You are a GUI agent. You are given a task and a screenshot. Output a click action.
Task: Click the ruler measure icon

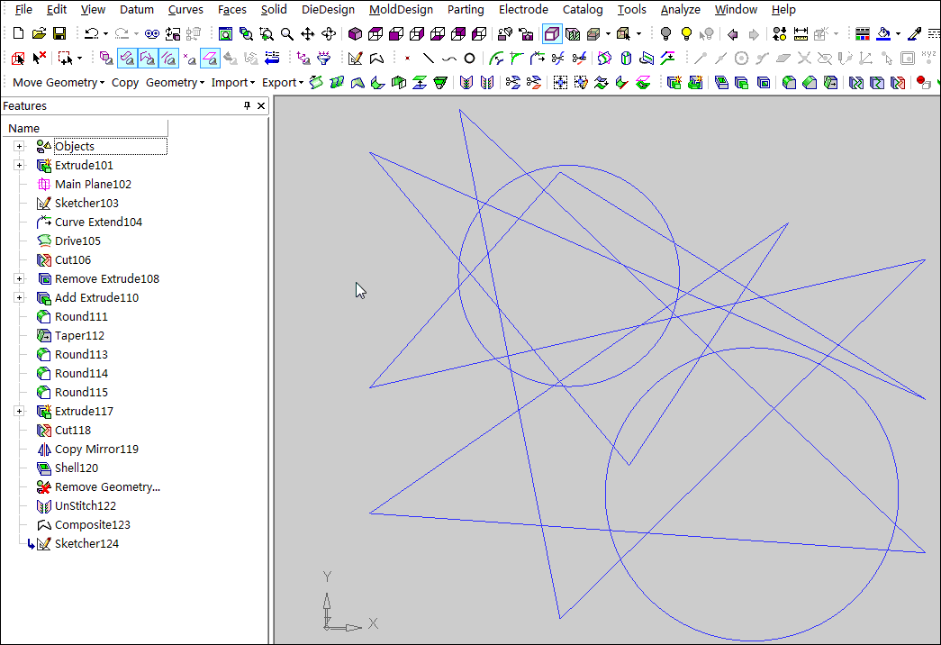tap(801, 34)
